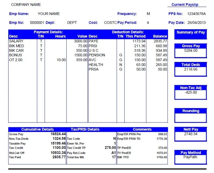Select the Deduction Details header

(x=128, y=32)
